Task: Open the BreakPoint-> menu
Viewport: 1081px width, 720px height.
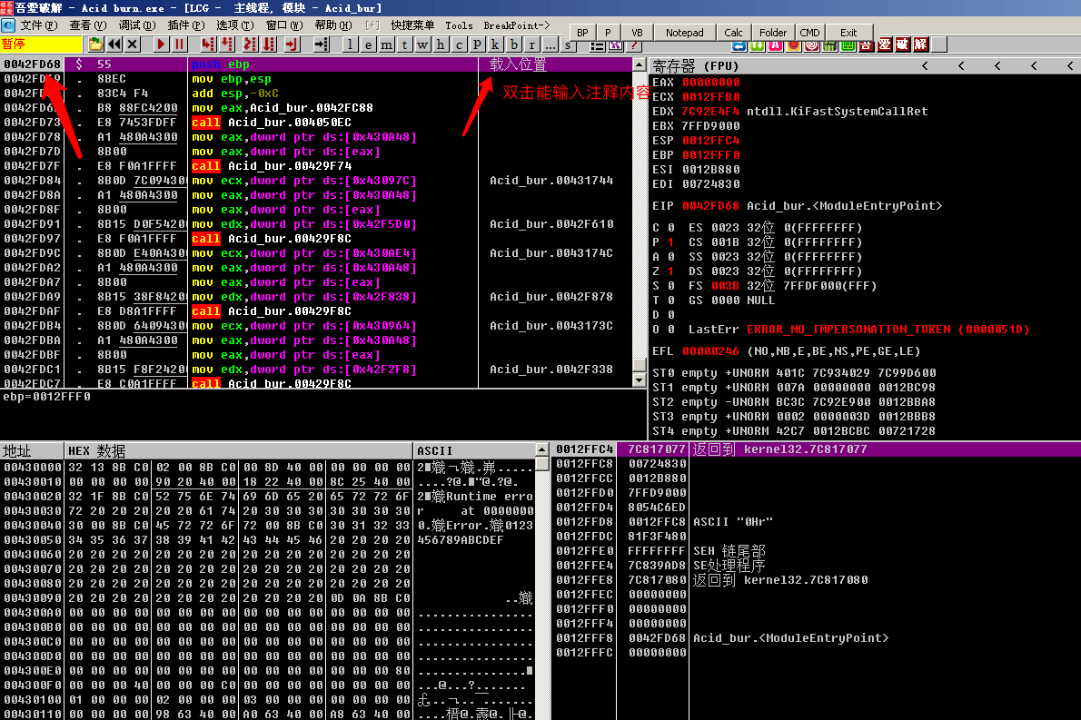Action: coord(516,25)
